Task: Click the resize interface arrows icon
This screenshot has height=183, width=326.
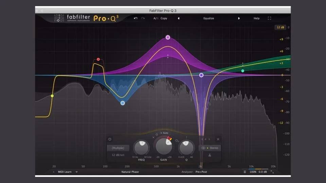Action: coord(272,172)
